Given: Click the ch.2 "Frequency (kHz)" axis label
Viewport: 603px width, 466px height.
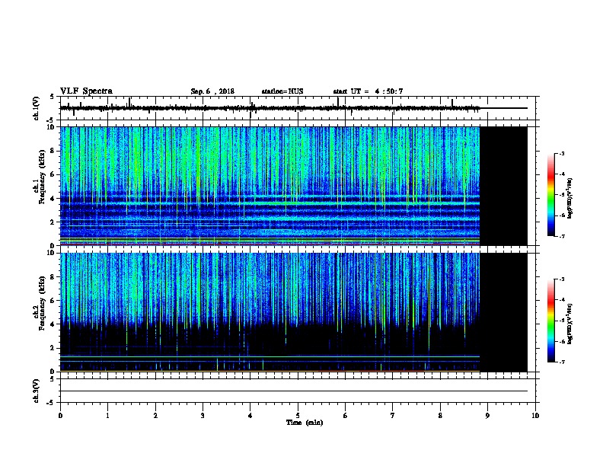Looking at the screenshot, I should [x=42, y=303].
